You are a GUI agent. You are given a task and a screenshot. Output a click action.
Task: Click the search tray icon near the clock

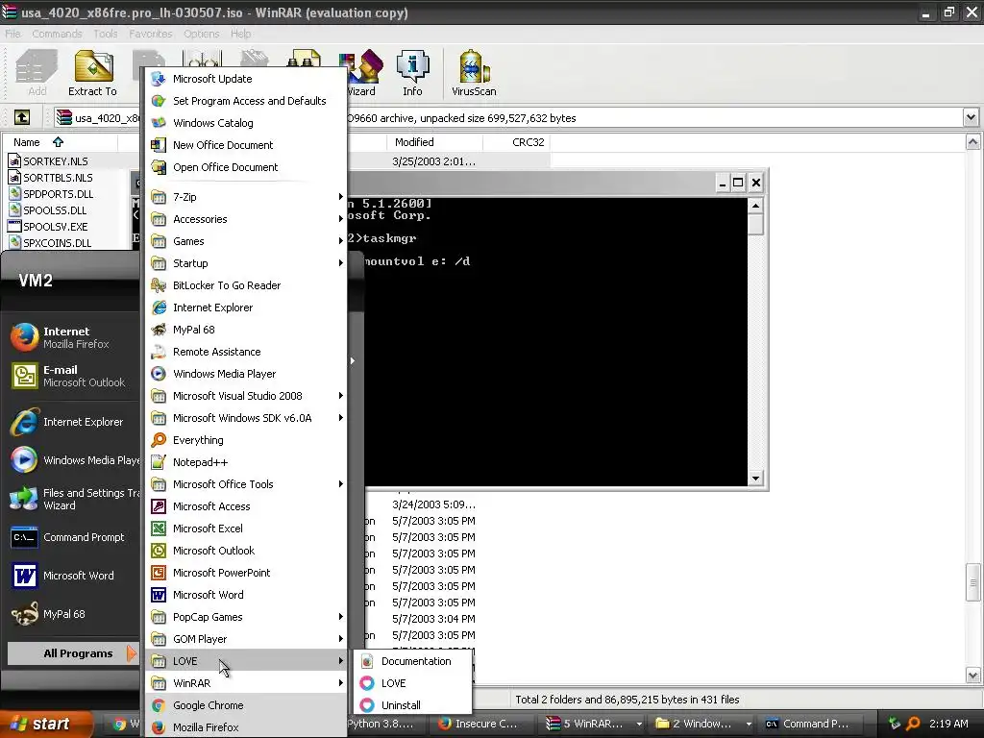(914, 724)
